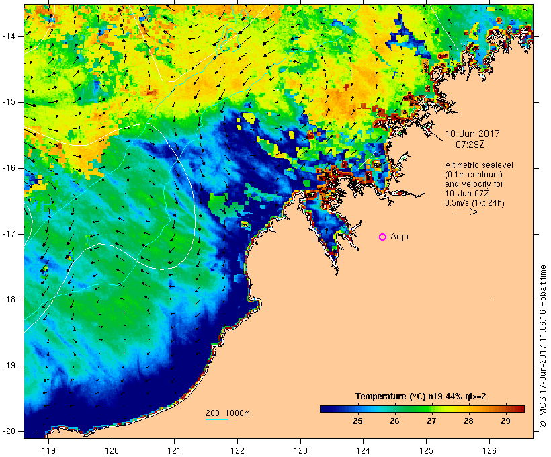Image resolution: width=551 pixels, height=457 pixels.
Task: Click the '200 1000m' bathymetry legend text
Action: coord(228,413)
